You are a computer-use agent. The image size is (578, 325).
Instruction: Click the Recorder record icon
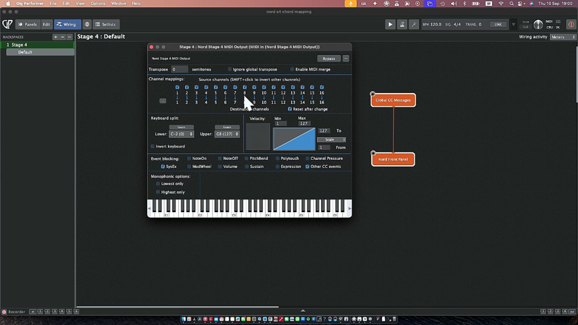pos(4,312)
